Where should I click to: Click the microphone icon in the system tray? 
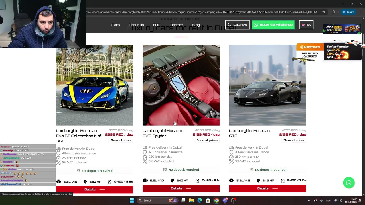tap(321, 200)
